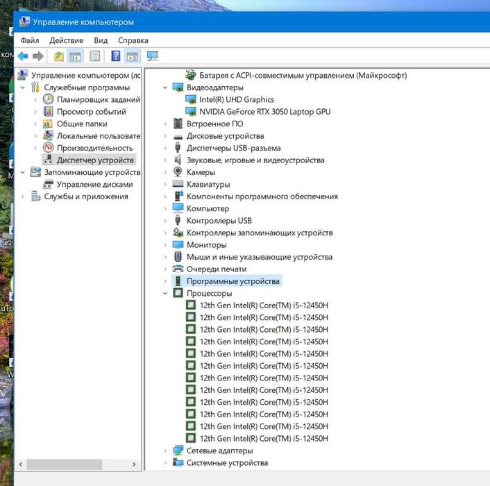490x486 pixels.
Task: Click the Back arrow toolbar icon
Action: click(x=22, y=56)
